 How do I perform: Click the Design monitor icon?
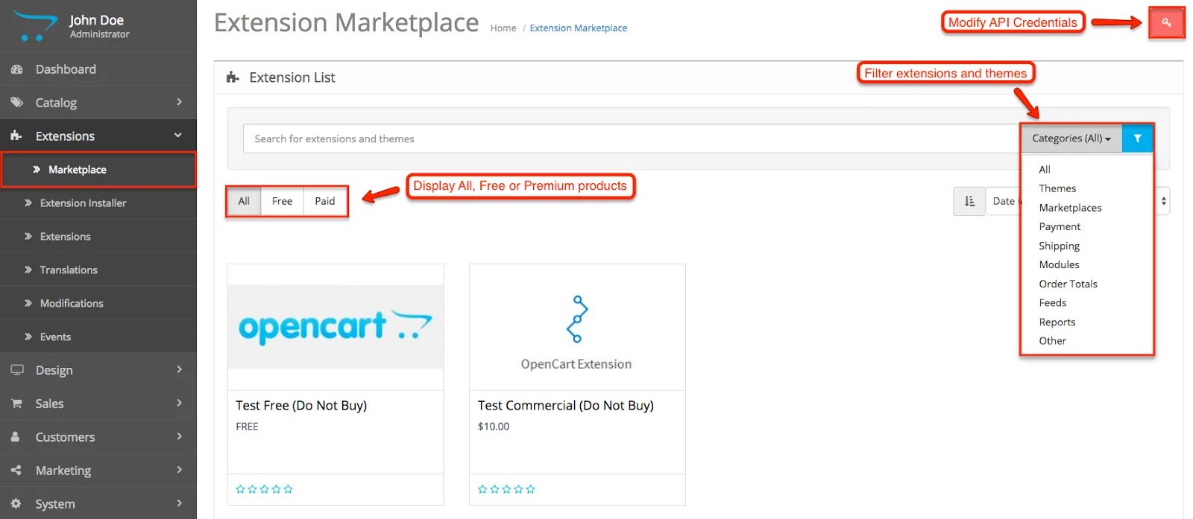click(16, 370)
